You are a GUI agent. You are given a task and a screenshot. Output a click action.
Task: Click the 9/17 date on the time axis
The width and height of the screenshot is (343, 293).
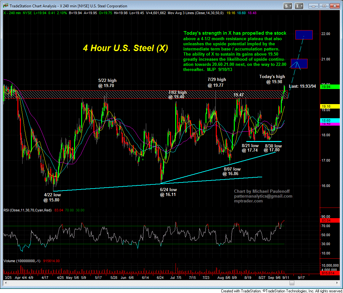tap(301, 278)
